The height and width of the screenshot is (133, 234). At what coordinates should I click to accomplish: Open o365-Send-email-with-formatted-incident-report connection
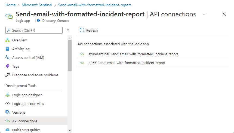(x=127, y=63)
